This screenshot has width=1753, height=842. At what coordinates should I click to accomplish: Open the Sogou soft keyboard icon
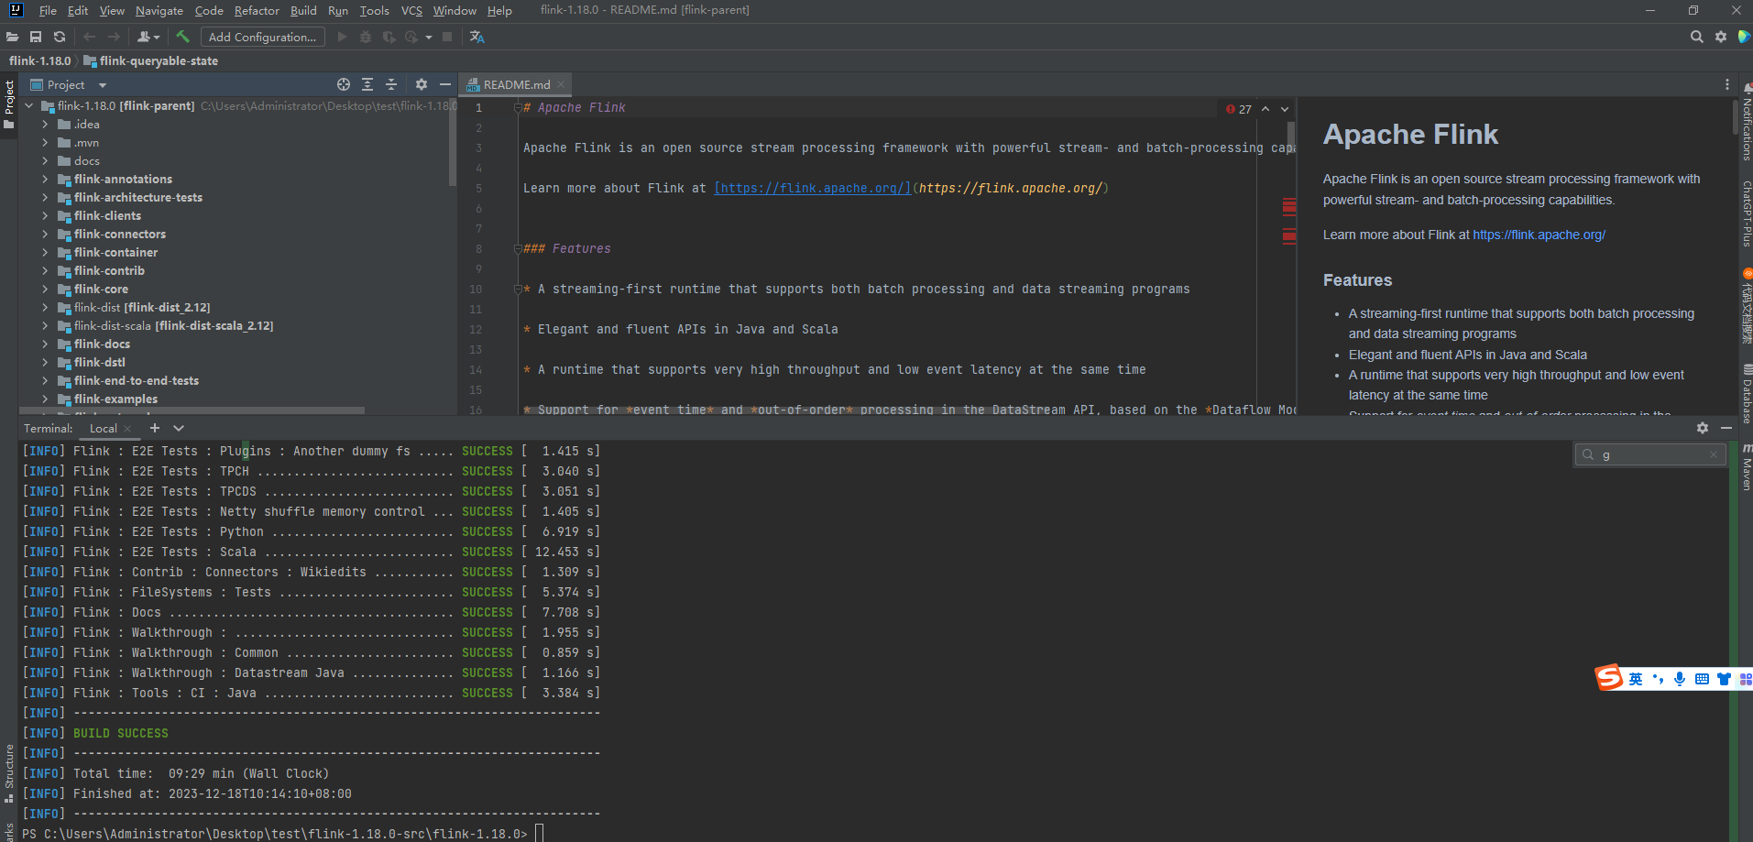(1702, 679)
